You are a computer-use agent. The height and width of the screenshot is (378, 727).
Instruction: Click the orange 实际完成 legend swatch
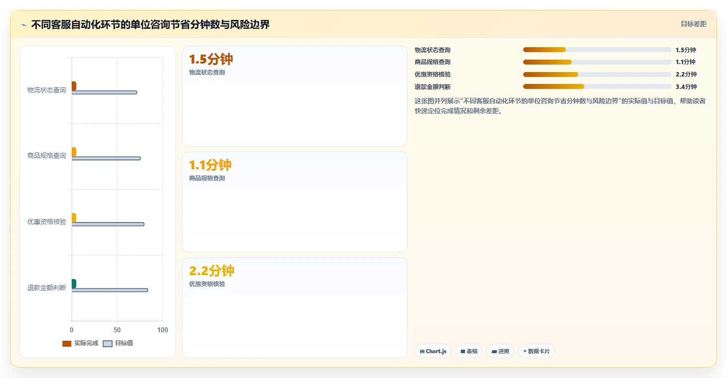point(67,344)
